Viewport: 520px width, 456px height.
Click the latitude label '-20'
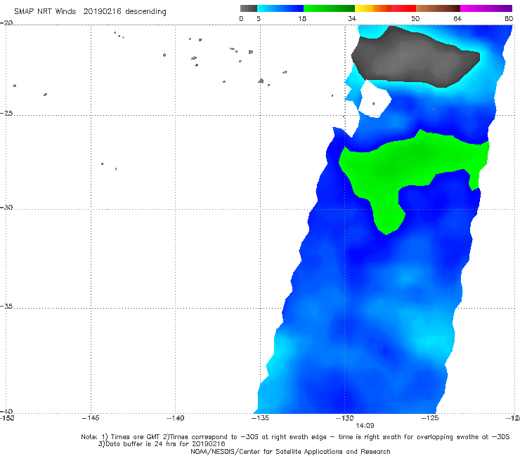coord(6,22)
